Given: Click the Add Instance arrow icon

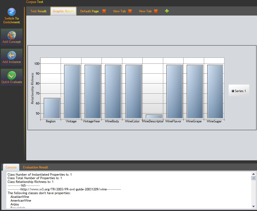Looking at the screenshot, I should coord(11,55).
